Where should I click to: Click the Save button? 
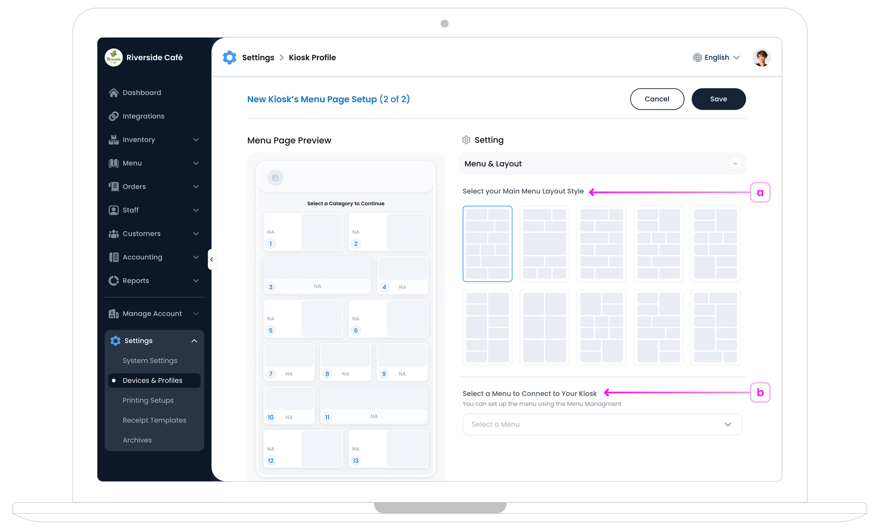(x=718, y=99)
